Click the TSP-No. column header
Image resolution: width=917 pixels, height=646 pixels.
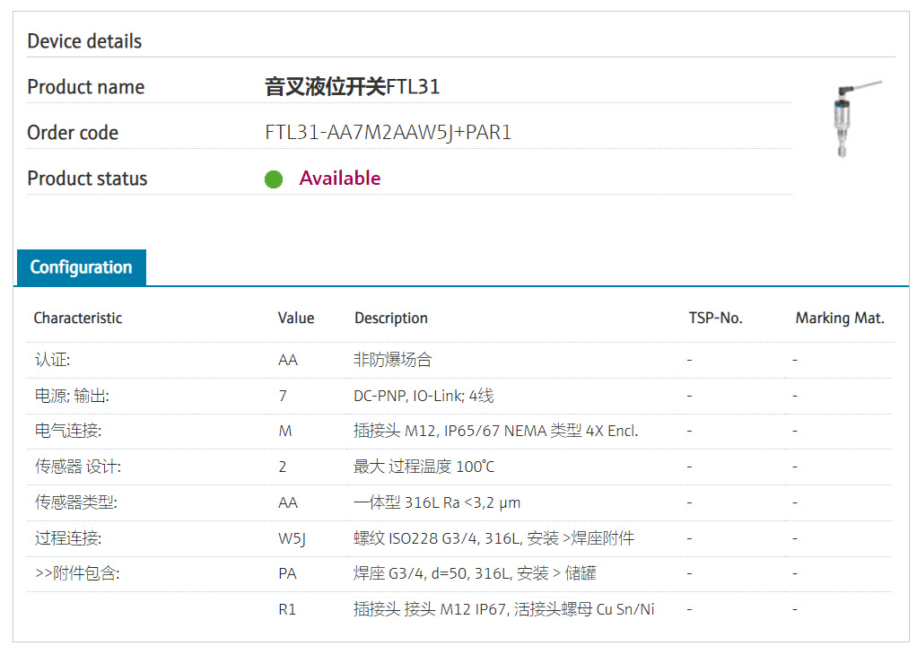(x=715, y=319)
